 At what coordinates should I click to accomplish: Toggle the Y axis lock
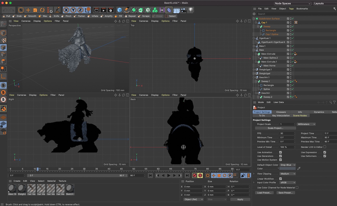73,10
